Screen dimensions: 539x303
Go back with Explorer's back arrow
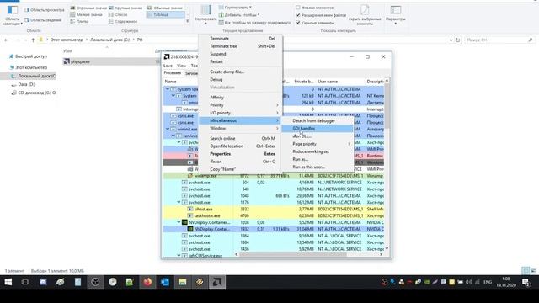(7, 40)
